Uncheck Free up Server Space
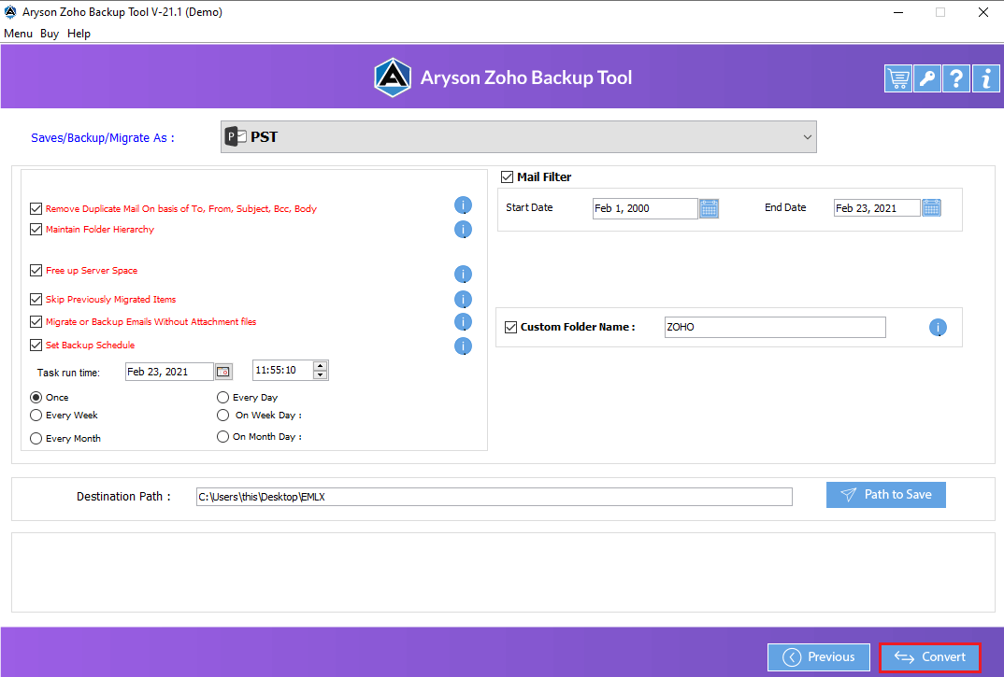Image resolution: width=1004 pixels, height=677 pixels. pyautogui.click(x=36, y=270)
